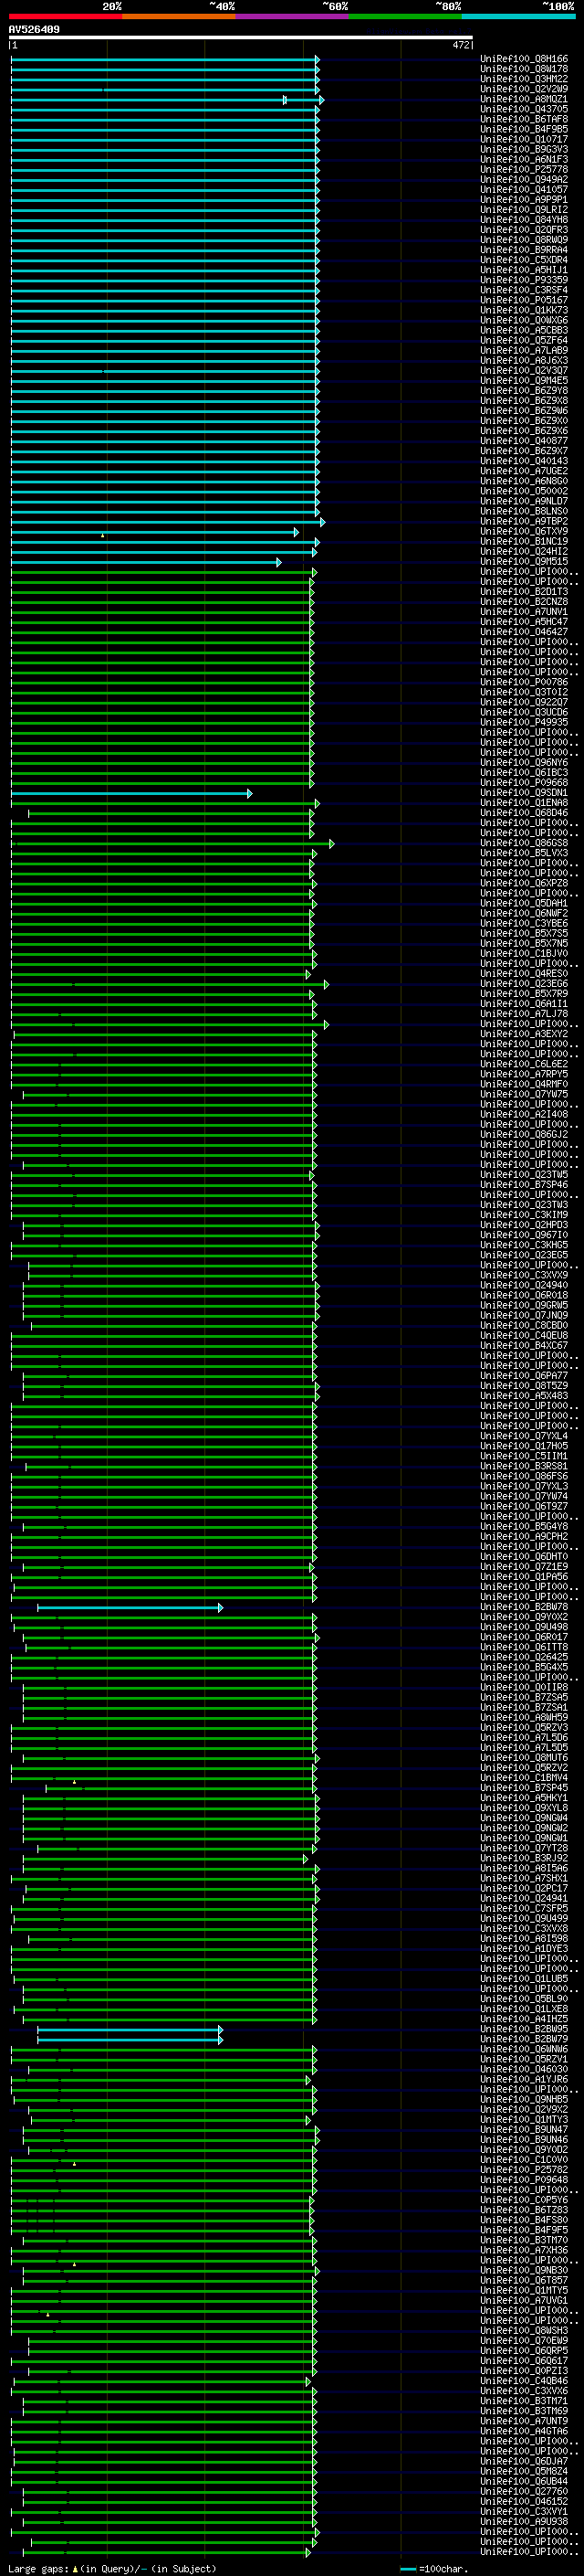Select hit label UniRef100_Q86GS8

coord(524,843)
